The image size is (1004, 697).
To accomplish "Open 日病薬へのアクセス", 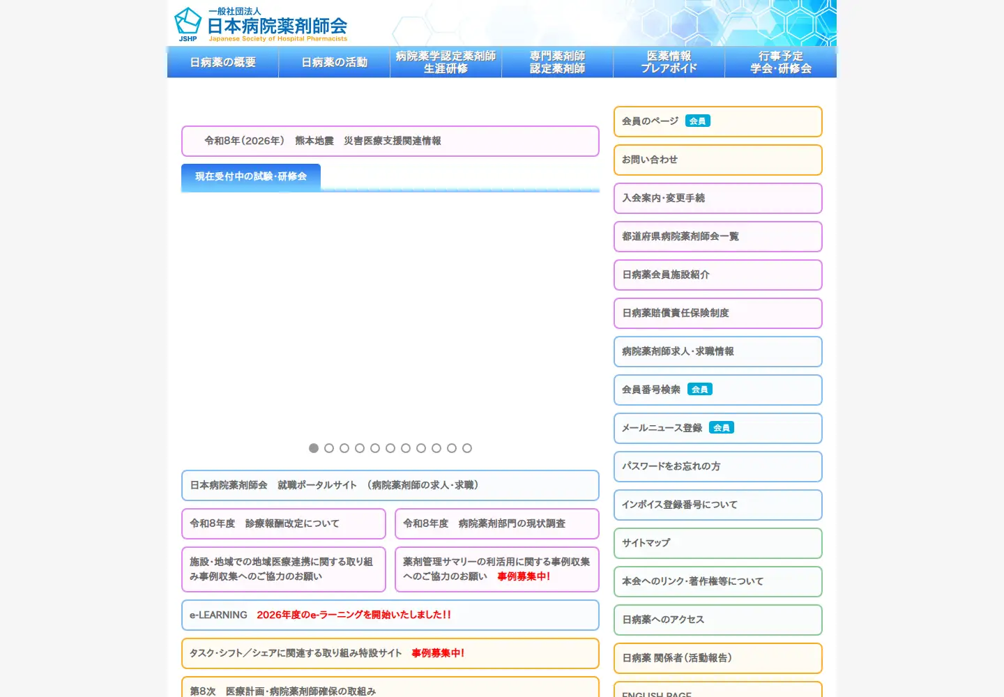I will tap(718, 620).
